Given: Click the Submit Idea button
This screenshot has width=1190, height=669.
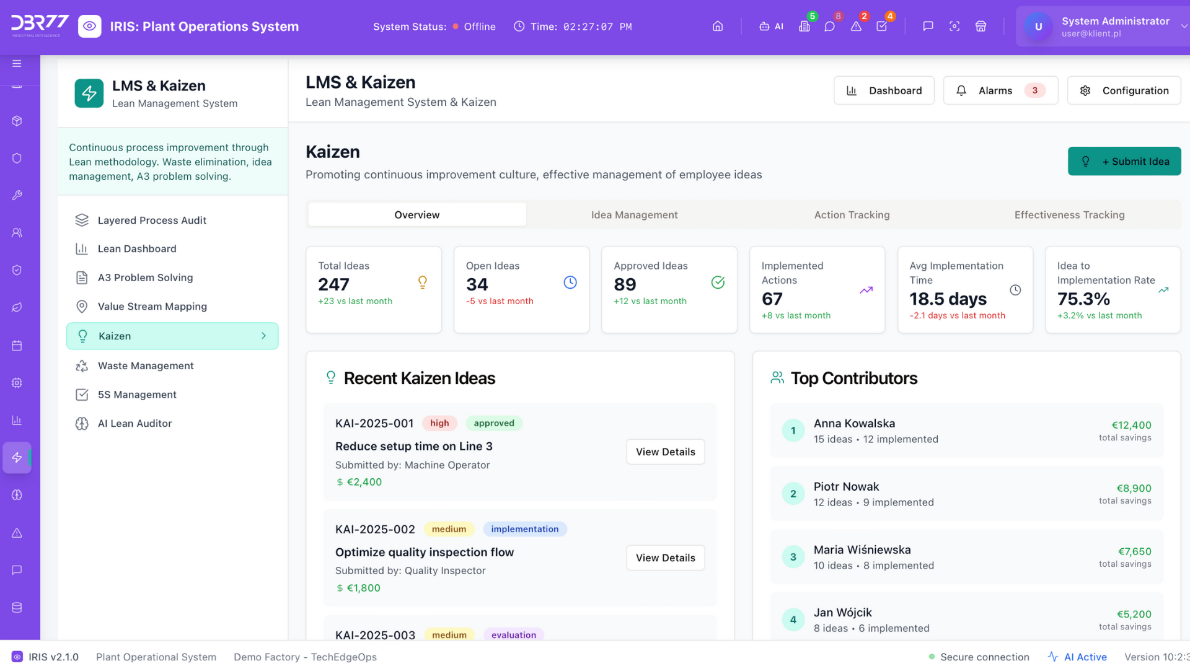Looking at the screenshot, I should tap(1124, 161).
